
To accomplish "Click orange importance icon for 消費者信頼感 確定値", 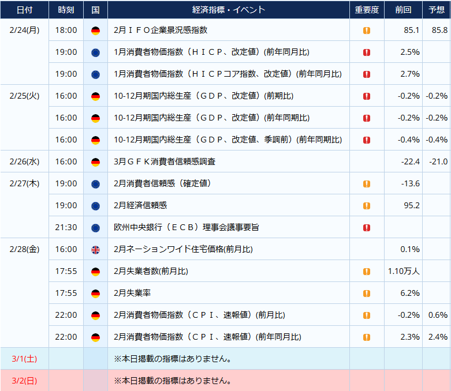I will [367, 184].
